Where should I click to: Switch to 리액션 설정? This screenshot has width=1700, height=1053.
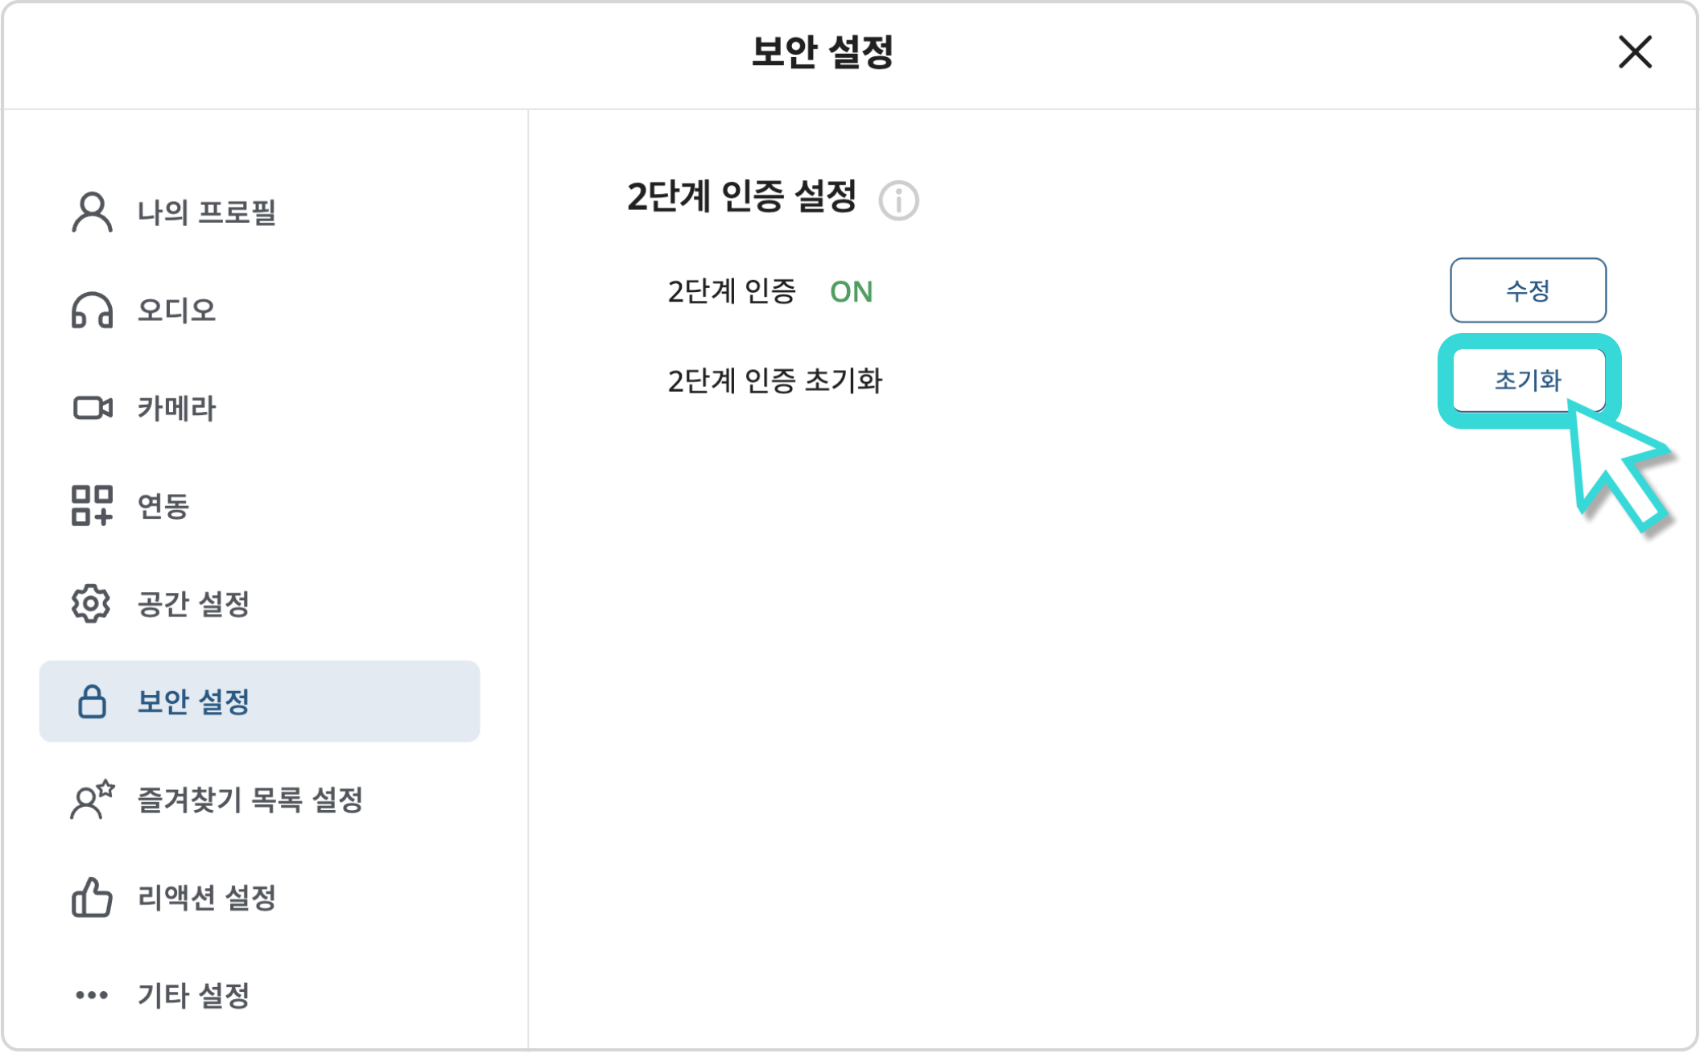tap(205, 899)
